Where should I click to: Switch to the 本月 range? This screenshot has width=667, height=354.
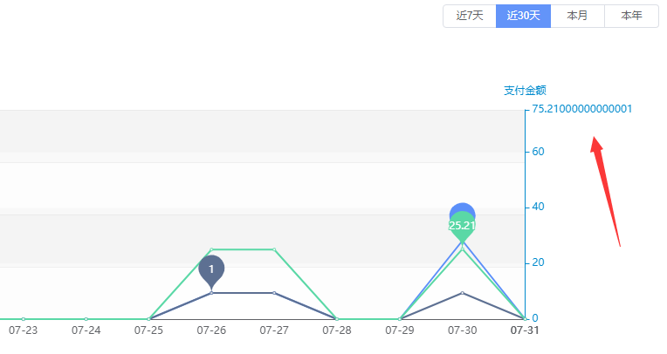pos(577,17)
